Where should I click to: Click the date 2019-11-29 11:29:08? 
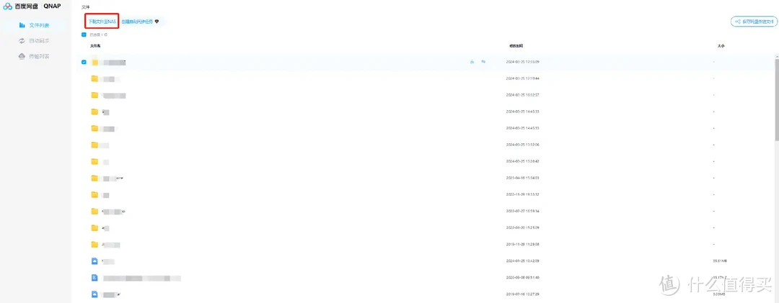coord(523,244)
